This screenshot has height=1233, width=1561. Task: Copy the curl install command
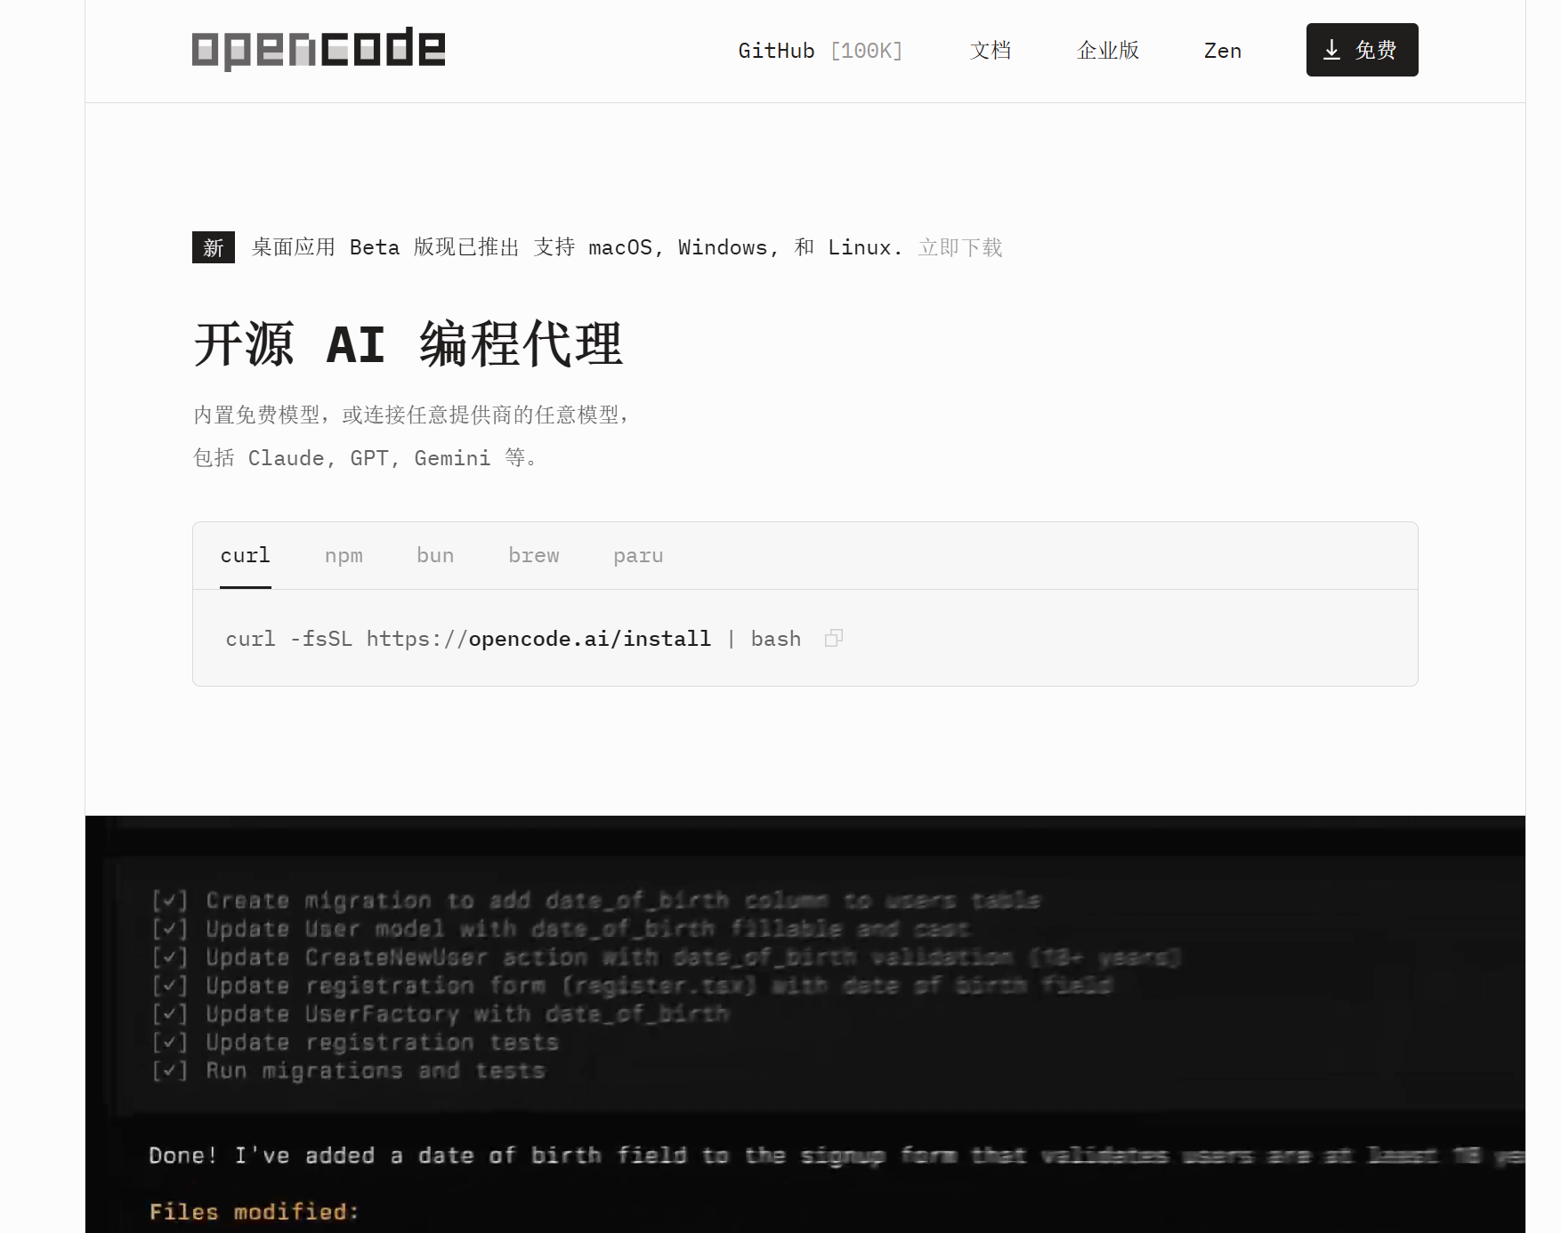pyautogui.click(x=833, y=639)
